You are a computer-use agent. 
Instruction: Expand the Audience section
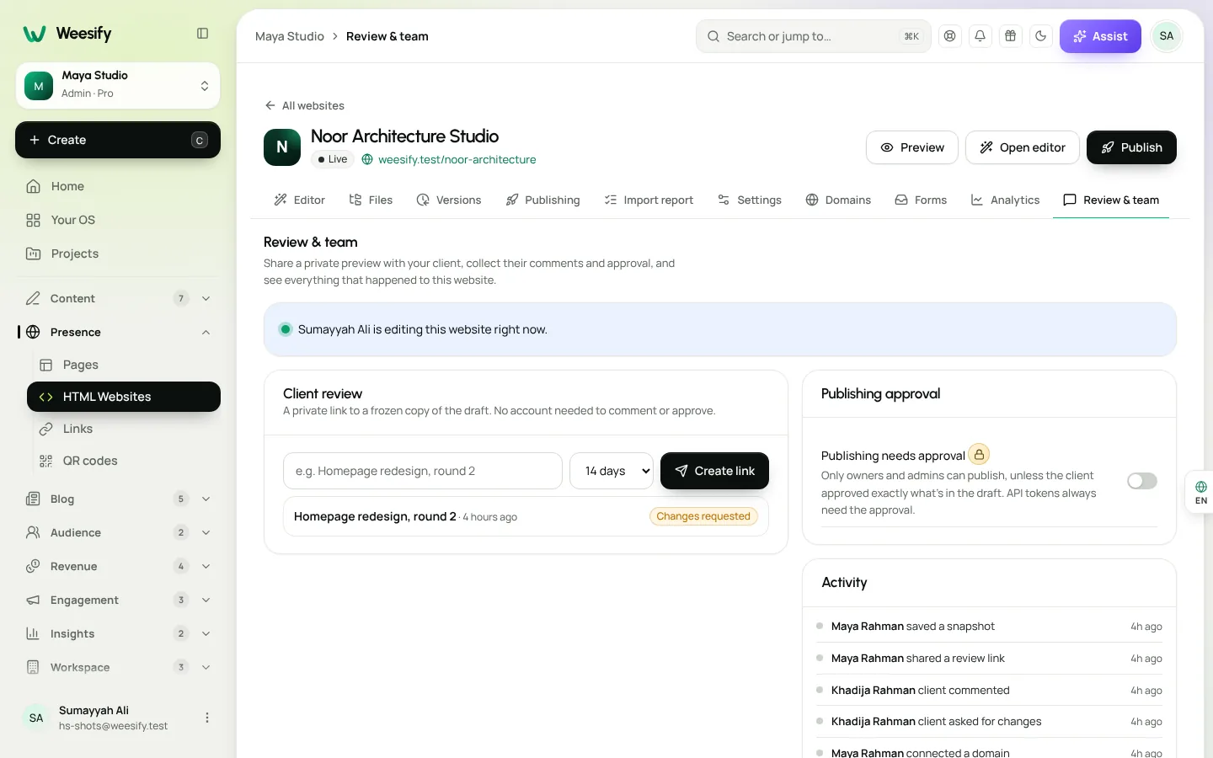[x=118, y=532]
